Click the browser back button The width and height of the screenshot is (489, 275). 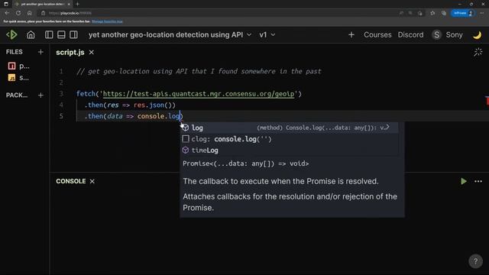(x=7, y=13)
